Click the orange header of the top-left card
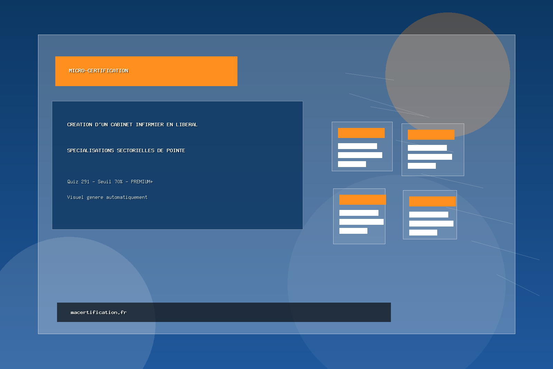 [x=361, y=133]
